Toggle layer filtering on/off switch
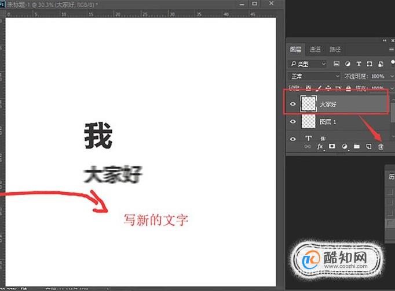 point(393,62)
